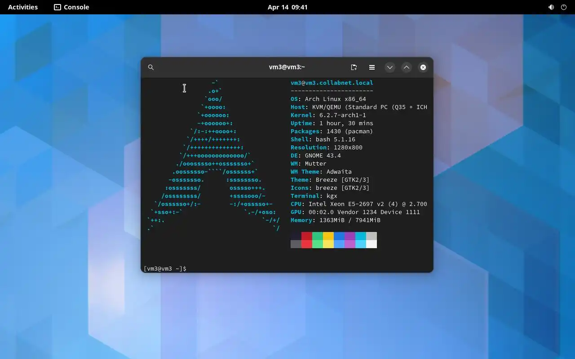Minimize the Console window
This screenshot has width=575, height=359.
click(390, 67)
